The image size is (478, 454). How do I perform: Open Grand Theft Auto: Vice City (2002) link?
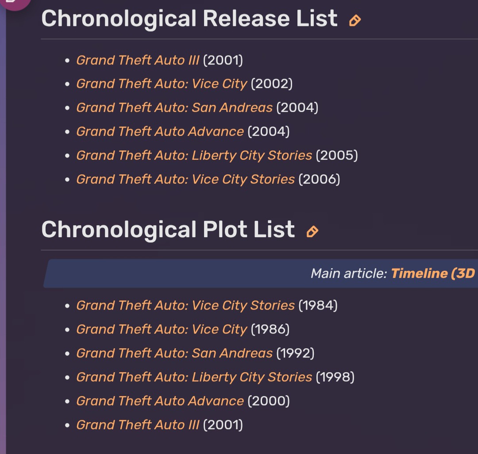(x=162, y=84)
